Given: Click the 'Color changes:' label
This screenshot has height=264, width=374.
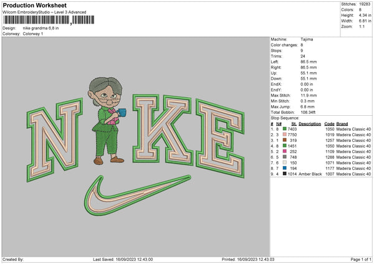Looking at the screenshot, I should [x=284, y=45].
